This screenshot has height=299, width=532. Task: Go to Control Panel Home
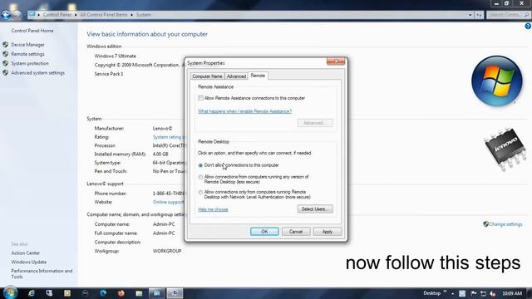tap(32, 31)
